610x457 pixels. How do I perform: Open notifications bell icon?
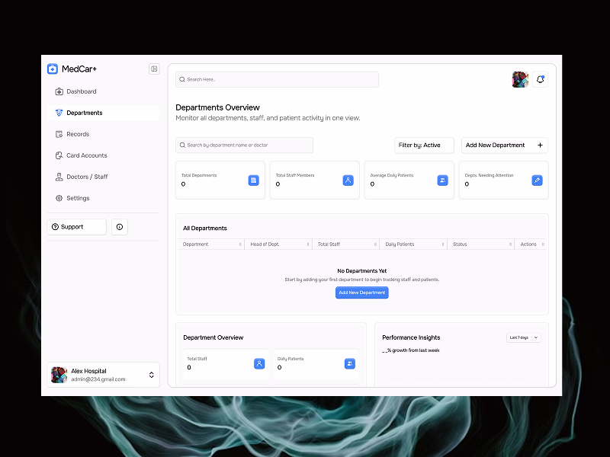pos(540,79)
